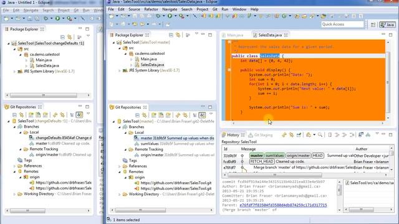Click the History table horizontal scrollbar
The image size is (399, 224).
click(274, 175)
